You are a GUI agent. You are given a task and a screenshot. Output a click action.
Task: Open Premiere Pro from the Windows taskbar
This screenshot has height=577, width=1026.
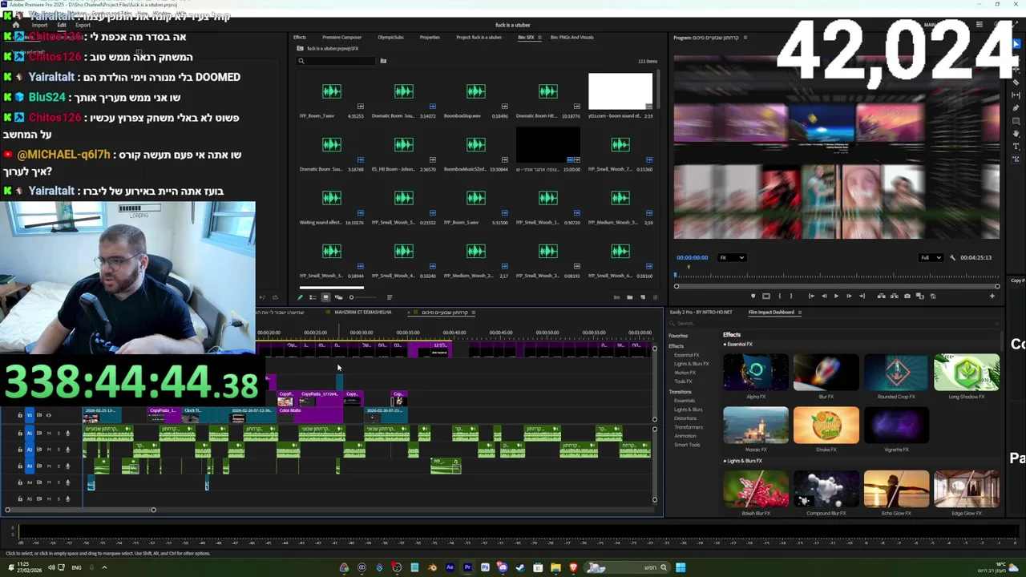click(467, 567)
